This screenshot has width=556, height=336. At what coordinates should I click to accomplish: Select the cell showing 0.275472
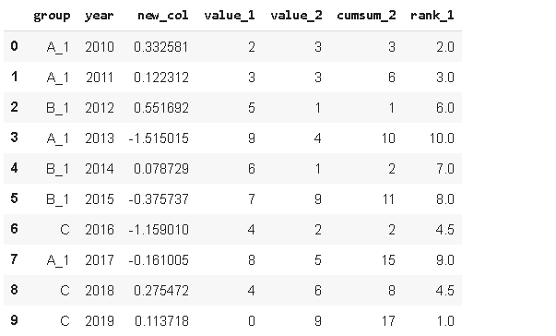click(x=161, y=291)
